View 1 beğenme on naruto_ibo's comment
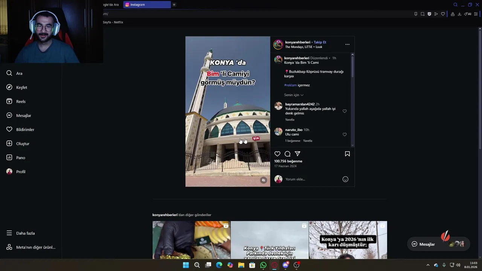 tap(293, 141)
